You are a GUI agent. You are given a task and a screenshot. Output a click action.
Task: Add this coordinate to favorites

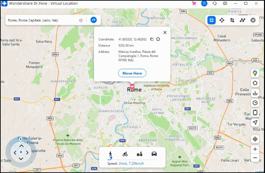coord(158,39)
